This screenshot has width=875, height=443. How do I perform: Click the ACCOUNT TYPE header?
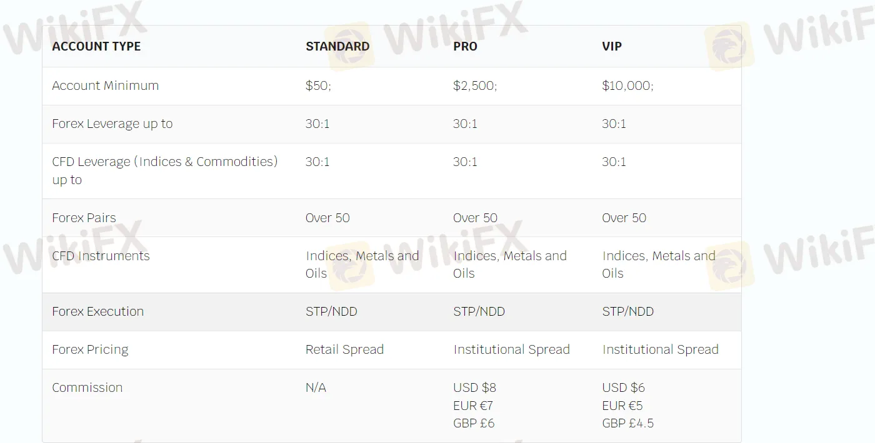(x=96, y=46)
